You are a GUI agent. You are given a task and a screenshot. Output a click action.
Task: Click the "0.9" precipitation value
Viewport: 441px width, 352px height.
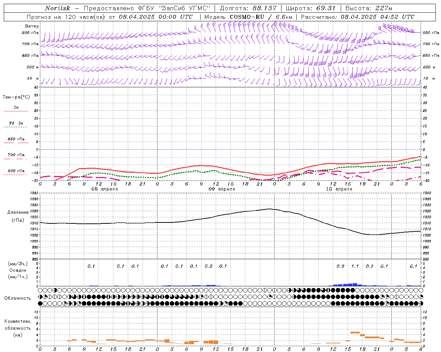(x=340, y=266)
